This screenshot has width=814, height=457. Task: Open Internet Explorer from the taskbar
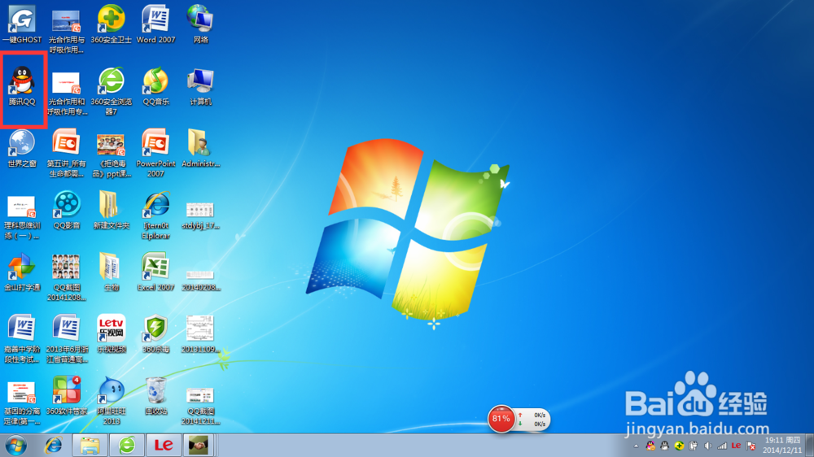tap(54, 446)
